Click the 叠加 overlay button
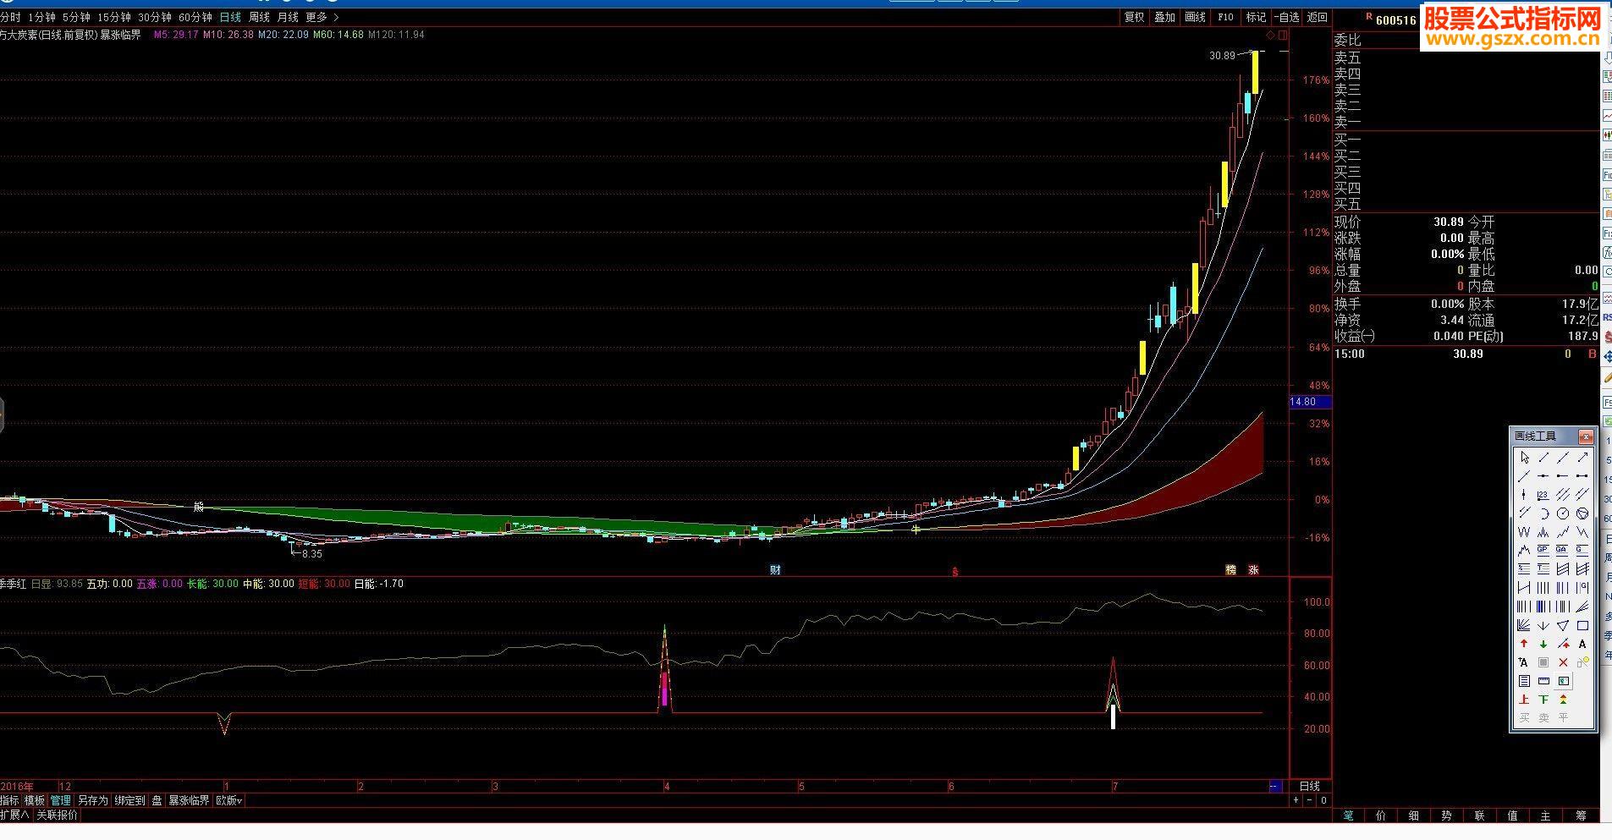Screen dimensions: 1612x840 click(1164, 17)
